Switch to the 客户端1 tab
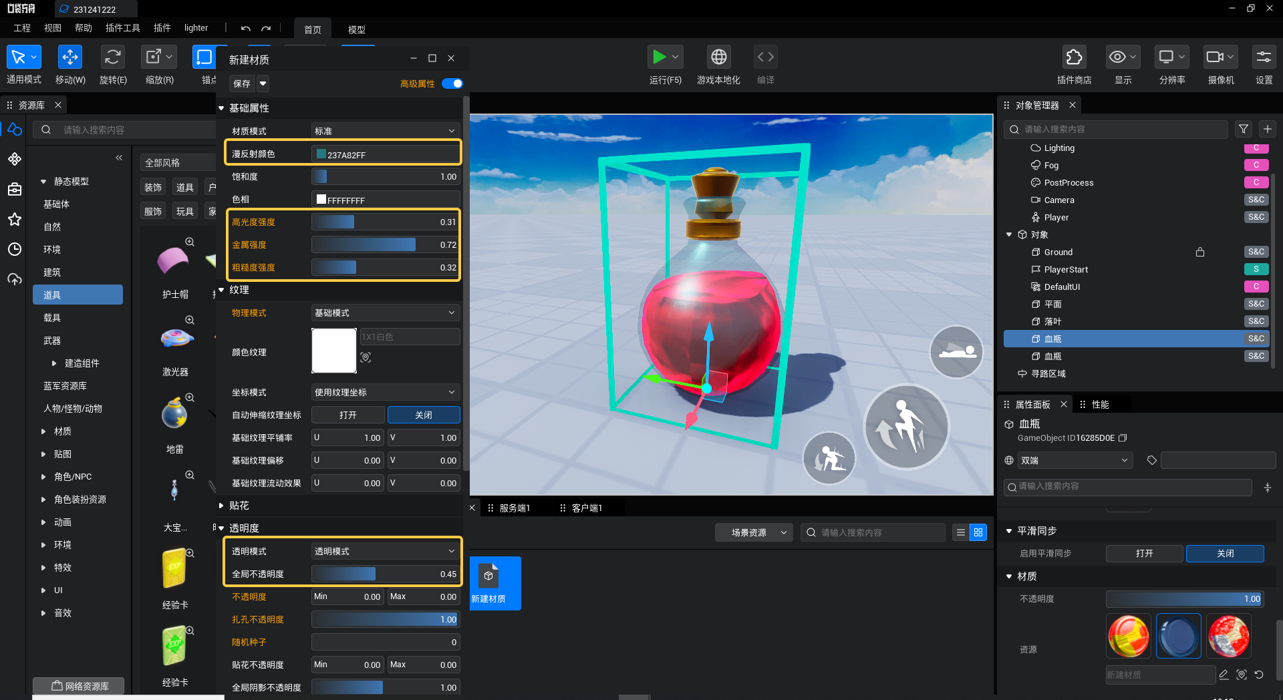Image resolution: width=1283 pixels, height=700 pixels. pos(587,508)
